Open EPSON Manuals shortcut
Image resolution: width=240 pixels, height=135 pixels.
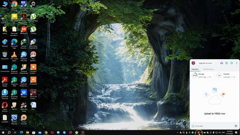pyautogui.click(x=14, y=120)
